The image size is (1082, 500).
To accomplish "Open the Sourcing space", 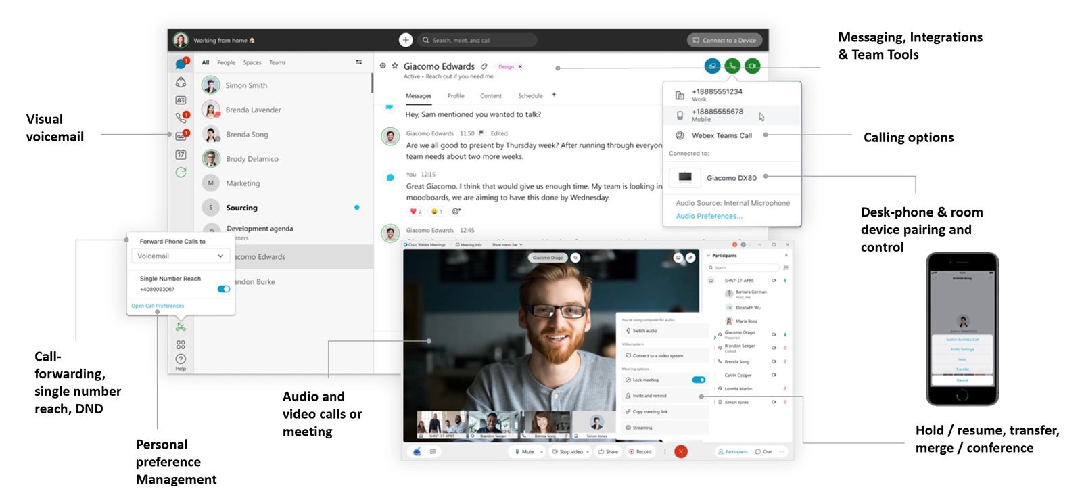I will pos(284,208).
